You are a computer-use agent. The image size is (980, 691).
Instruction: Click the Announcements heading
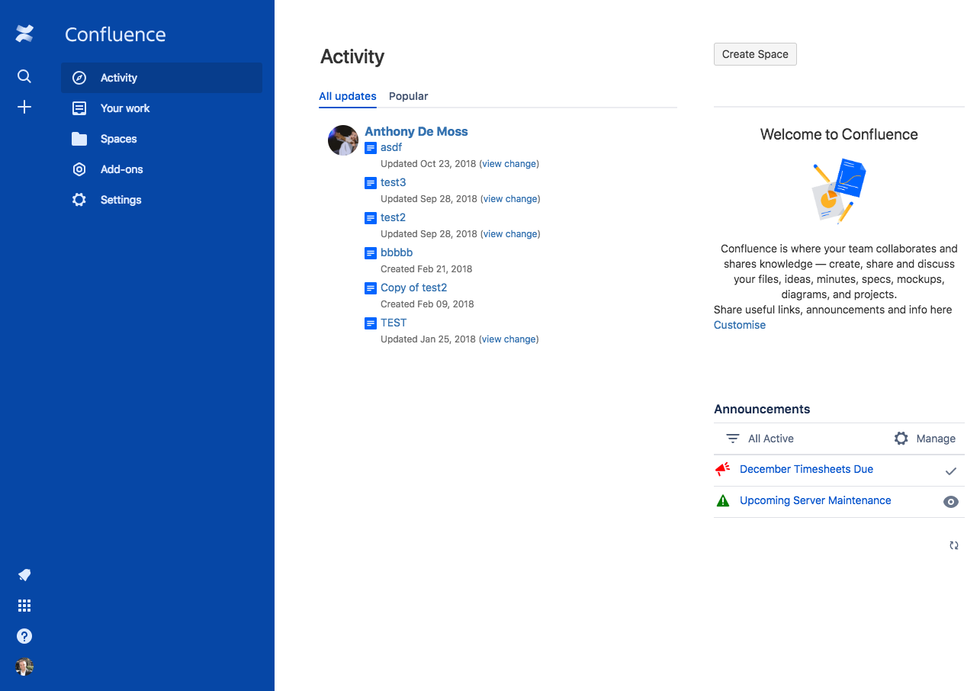[762, 409]
